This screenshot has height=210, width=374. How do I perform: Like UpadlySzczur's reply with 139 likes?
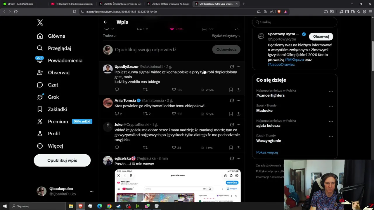point(177,90)
